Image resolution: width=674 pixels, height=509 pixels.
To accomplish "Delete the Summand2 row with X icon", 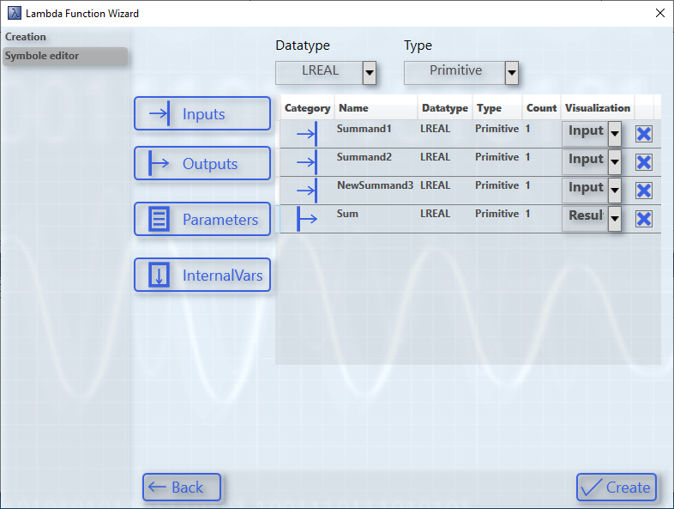I will pyautogui.click(x=643, y=162).
